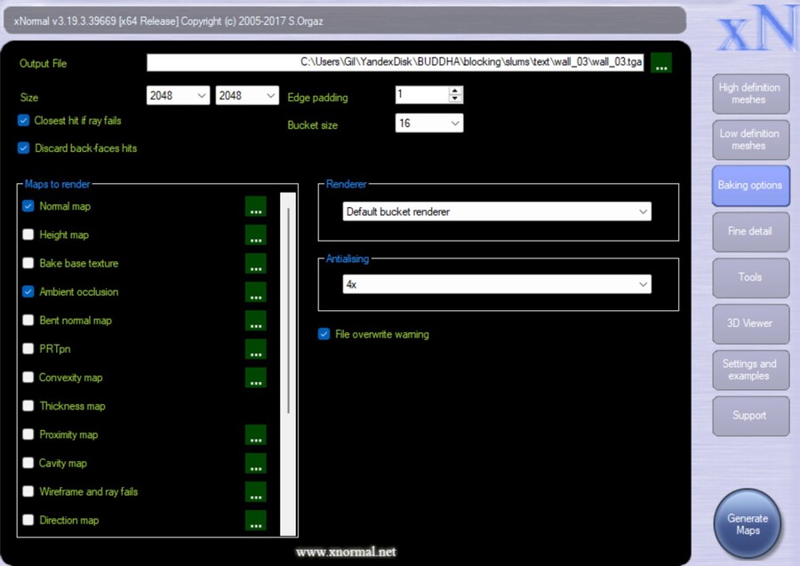Open Direction map options button
Viewport: 800px width, 566px height.
256,521
